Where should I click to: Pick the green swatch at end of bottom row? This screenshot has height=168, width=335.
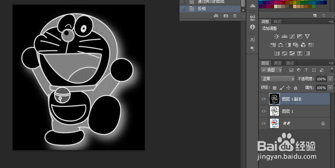point(314,7)
